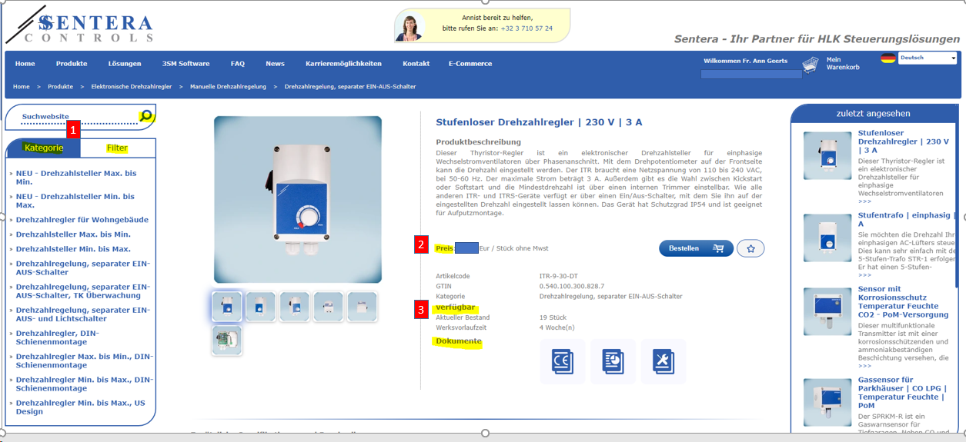Select category Drehzahlsteller Max. bis Min.
The width and height of the screenshot is (966, 442).
73,234
